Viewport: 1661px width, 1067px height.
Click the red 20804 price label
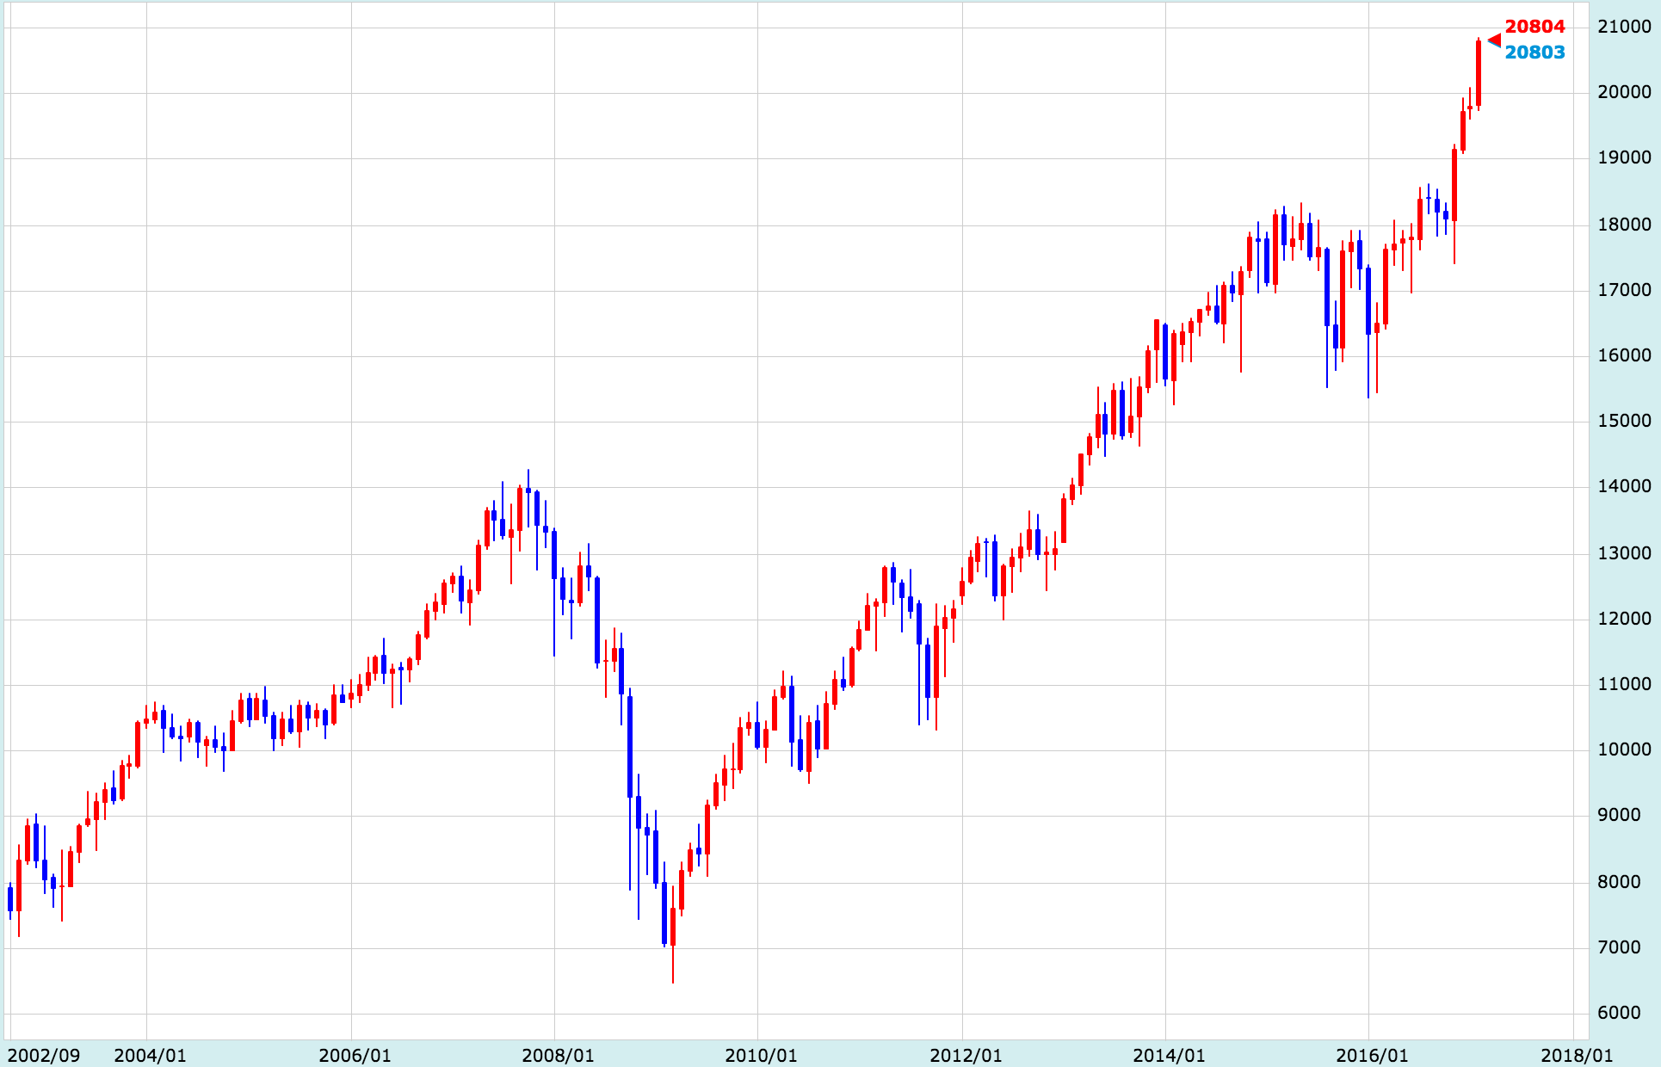point(1534,27)
